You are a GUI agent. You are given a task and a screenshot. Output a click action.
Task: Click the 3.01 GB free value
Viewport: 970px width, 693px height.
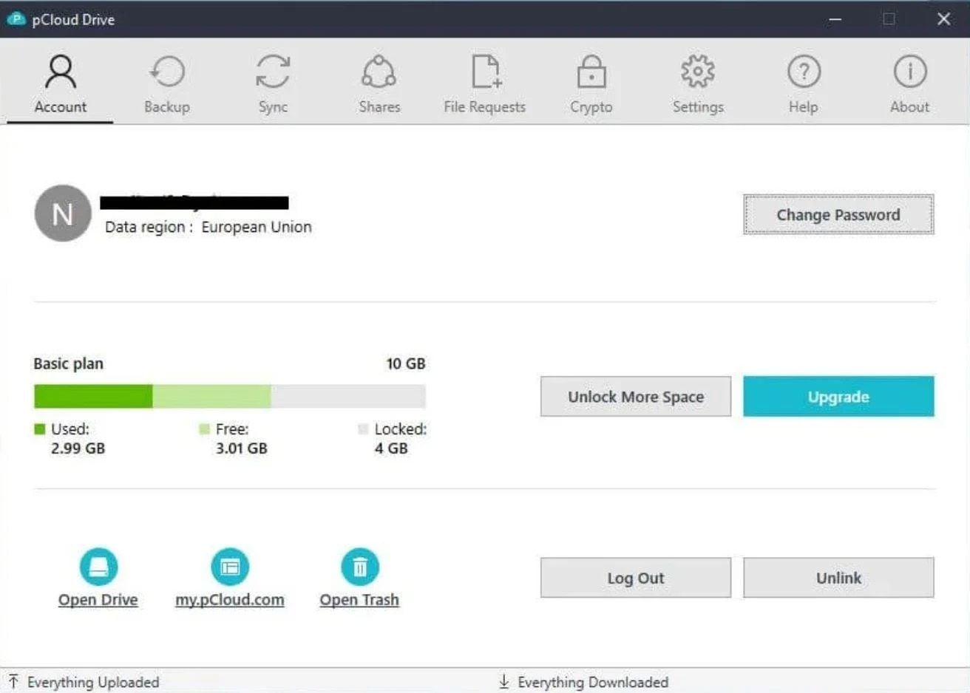point(242,448)
